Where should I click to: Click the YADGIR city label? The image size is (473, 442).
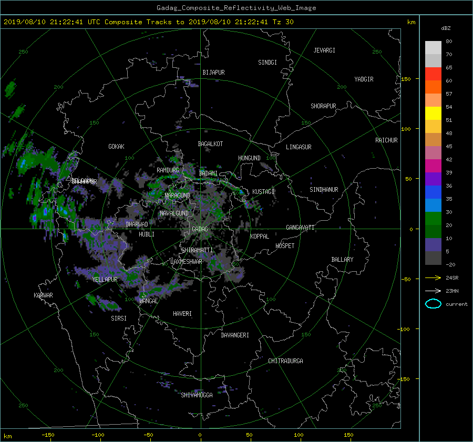364,79
